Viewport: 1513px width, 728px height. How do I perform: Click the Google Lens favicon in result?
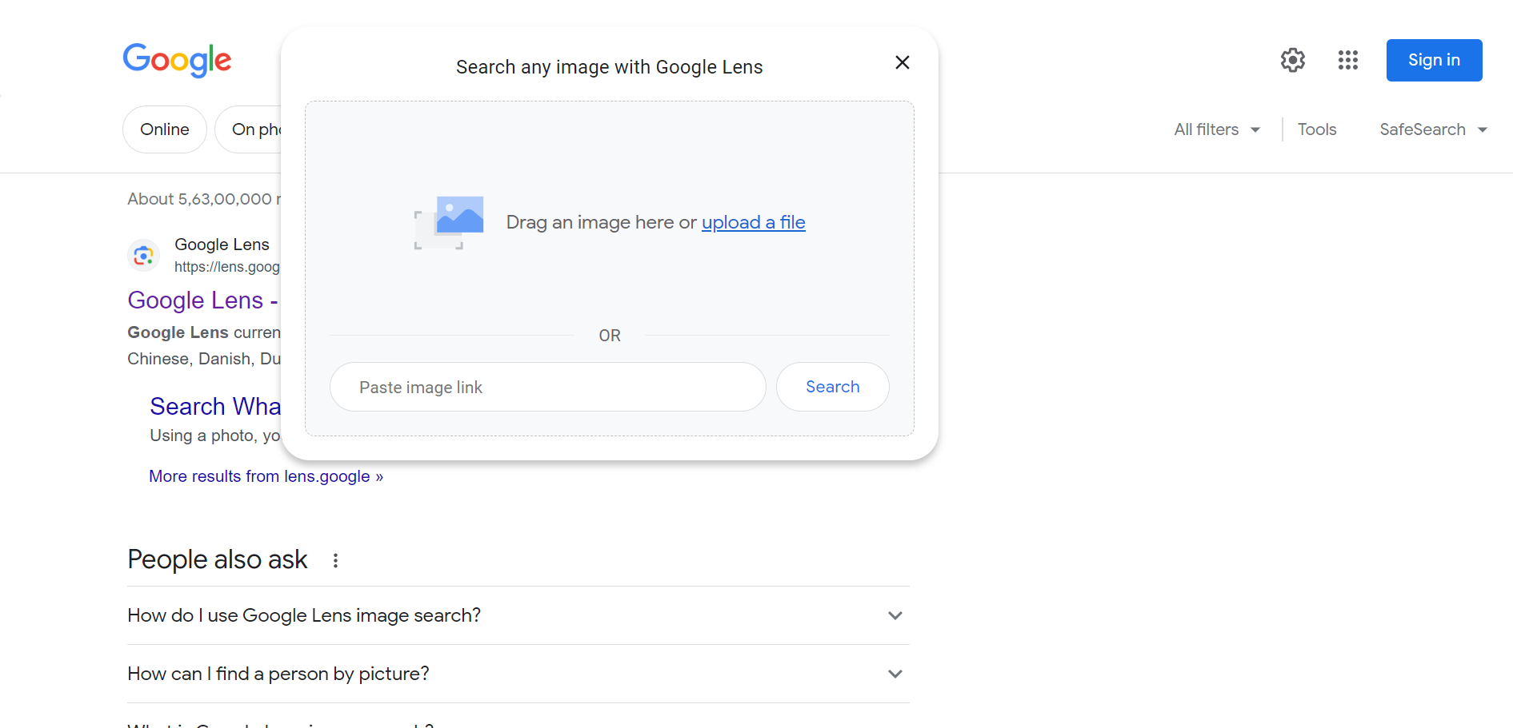click(144, 256)
